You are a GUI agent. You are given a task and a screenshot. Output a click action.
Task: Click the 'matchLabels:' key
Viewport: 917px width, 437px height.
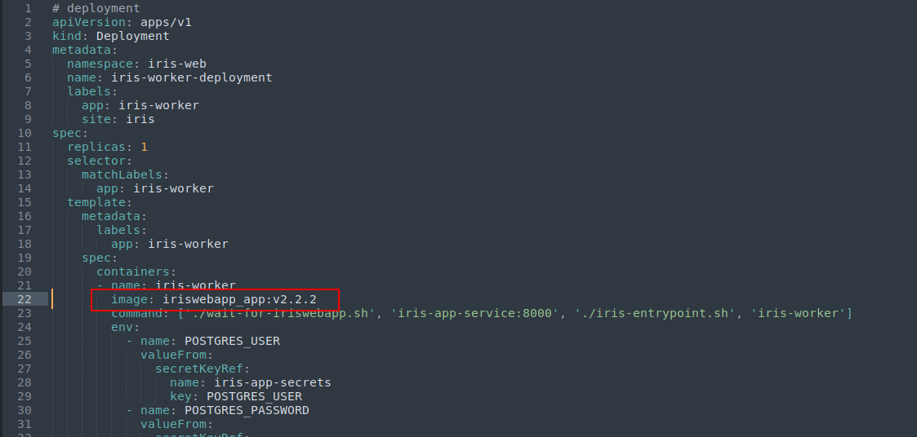coord(125,174)
